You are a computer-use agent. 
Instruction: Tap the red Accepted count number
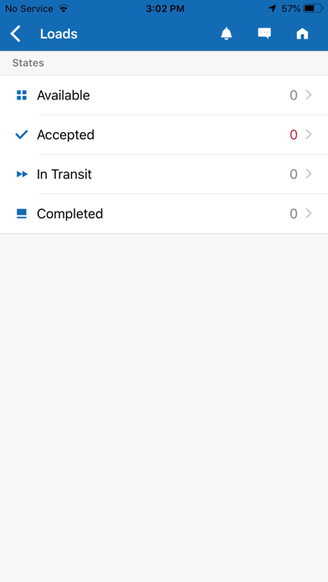294,135
